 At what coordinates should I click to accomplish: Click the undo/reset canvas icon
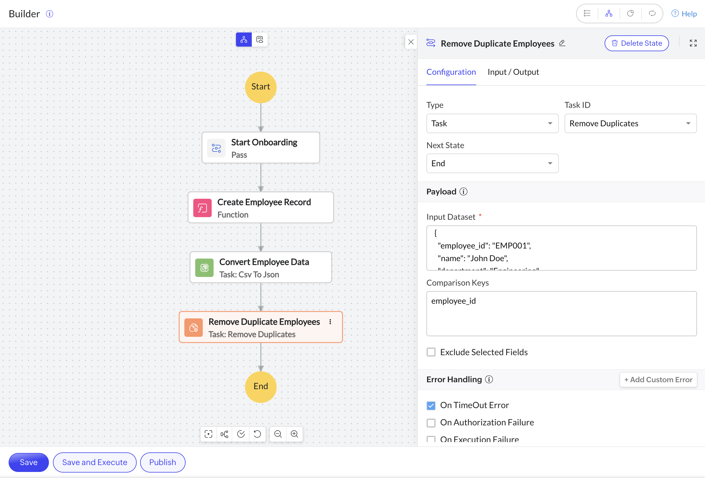[257, 434]
